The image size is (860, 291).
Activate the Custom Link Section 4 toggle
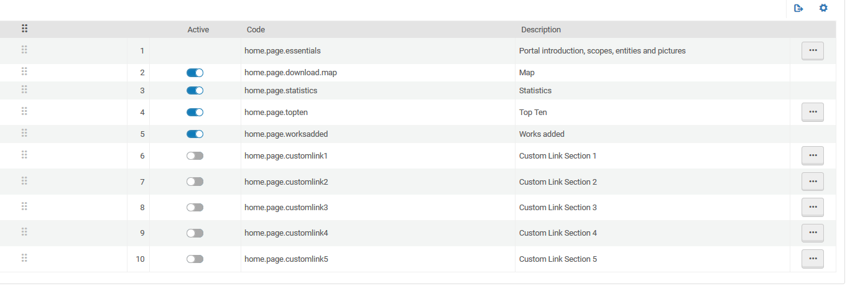pos(195,233)
